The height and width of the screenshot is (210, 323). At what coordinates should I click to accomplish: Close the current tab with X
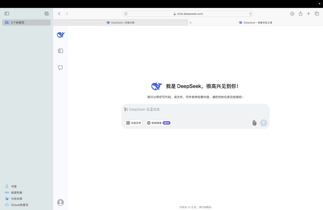tap(190, 23)
